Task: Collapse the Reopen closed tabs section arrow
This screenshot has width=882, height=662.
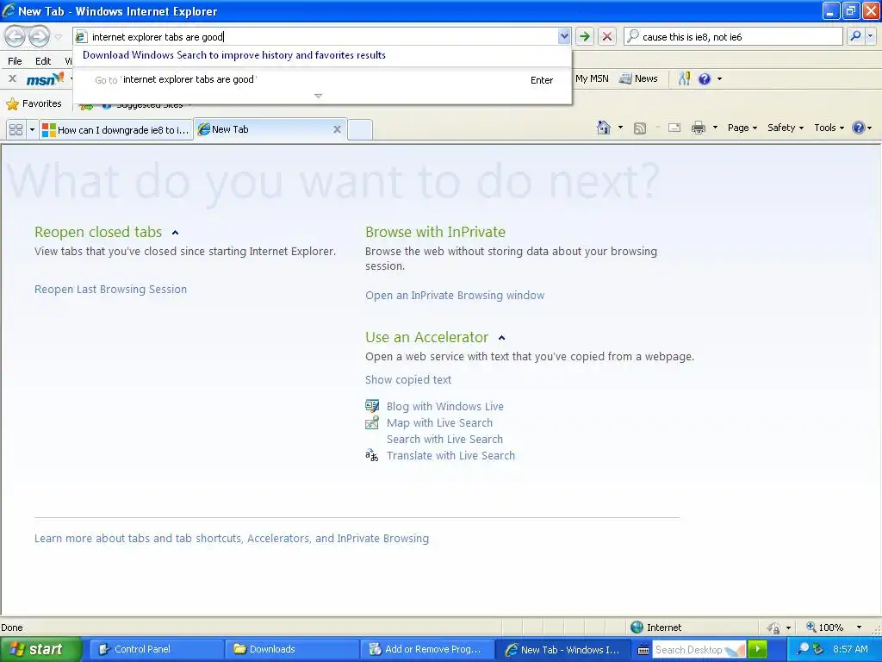Action: click(x=175, y=233)
